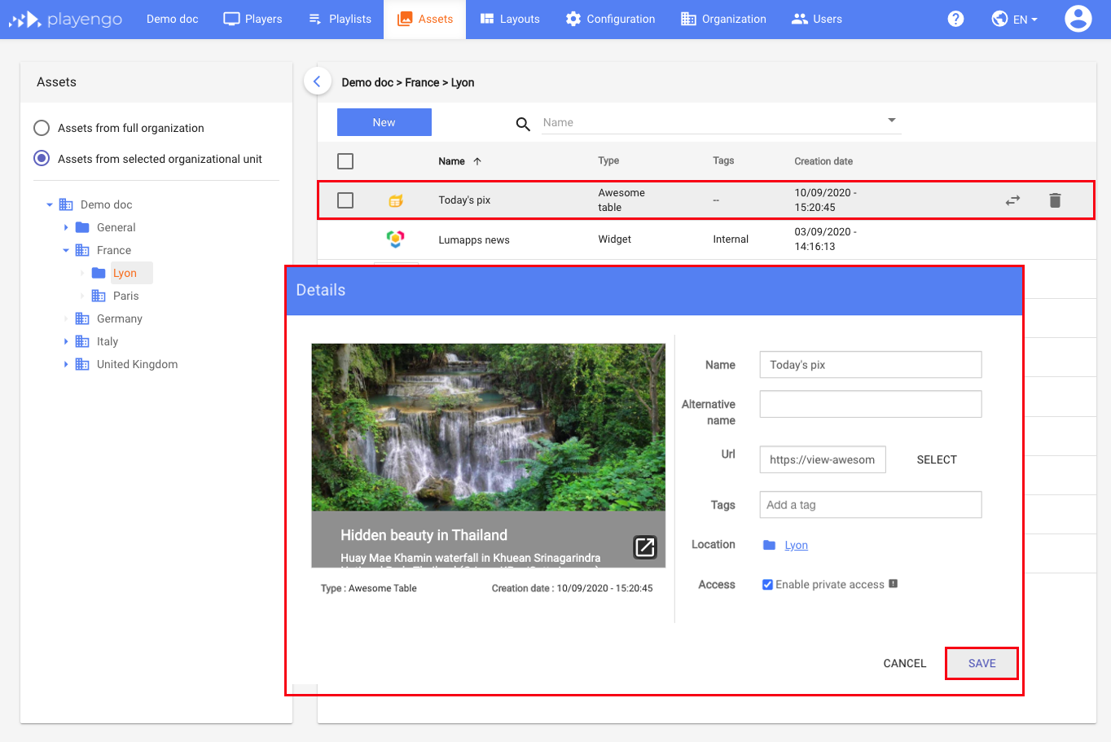Screen dimensions: 1111x742
Task: Collapse the Demo doc tree node
Action: tap(50, 204)
